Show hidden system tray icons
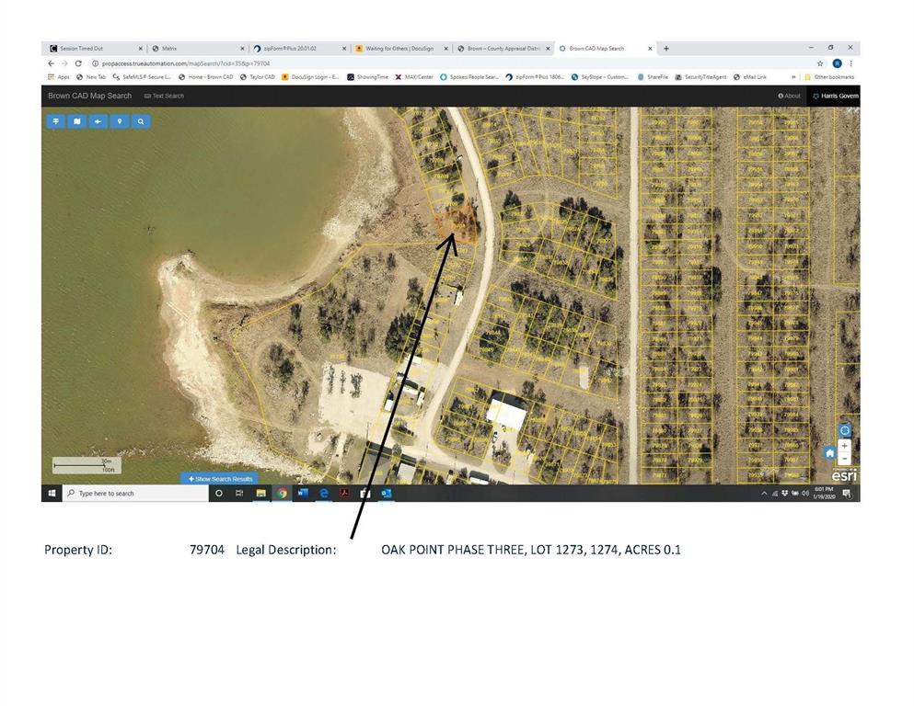 (764, 494)
